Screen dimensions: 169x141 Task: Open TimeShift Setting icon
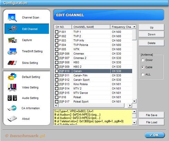tap(12, 51)
